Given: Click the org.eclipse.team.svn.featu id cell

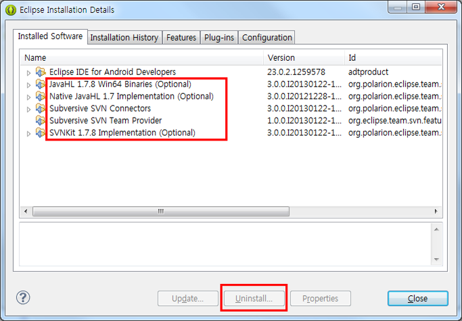Looking at the screenshot, I should pyautogui.click(x=395, y=120).
